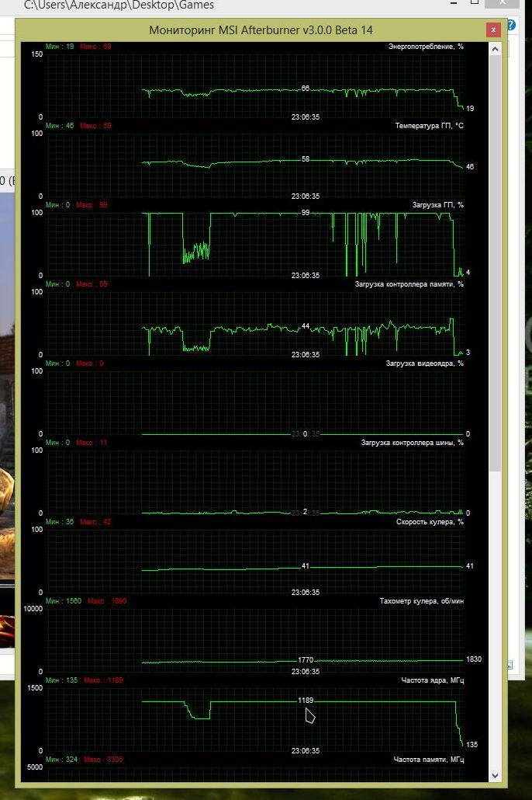532x800 pixels.
Task: Click the monitoring scrollbar down arrow
Action: (495, 775)
